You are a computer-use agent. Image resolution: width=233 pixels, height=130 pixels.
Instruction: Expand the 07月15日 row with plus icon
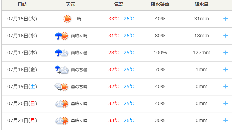tap(225, 19)
